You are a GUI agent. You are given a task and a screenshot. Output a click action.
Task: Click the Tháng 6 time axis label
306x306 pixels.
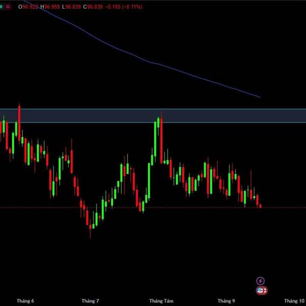coord(25,301)
